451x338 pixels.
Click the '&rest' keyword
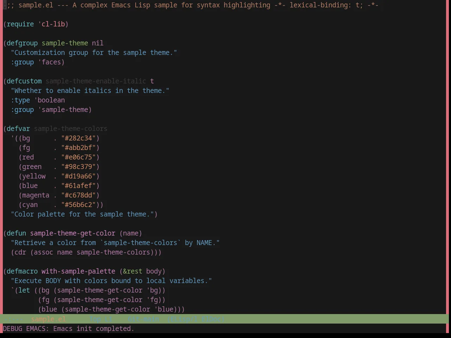(x=133, y=271)
